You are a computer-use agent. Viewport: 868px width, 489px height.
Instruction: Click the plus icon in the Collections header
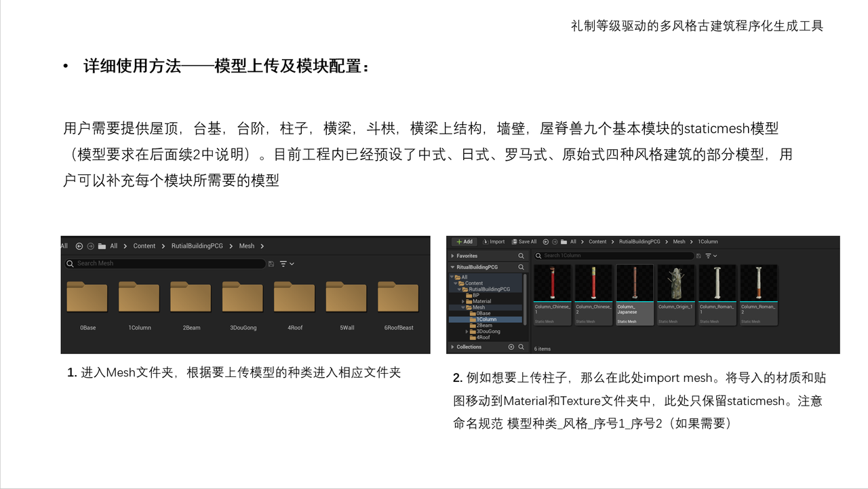(511, 347)
